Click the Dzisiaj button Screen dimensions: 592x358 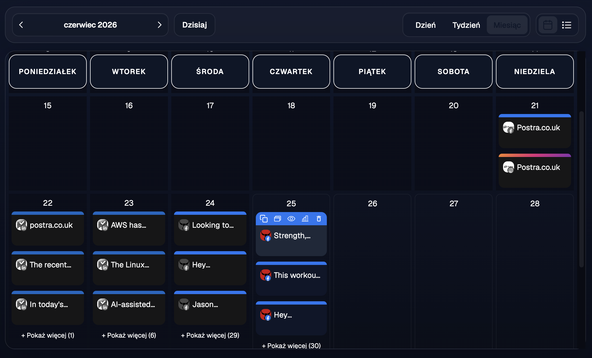pyautogui.click(x=195, y=25)
